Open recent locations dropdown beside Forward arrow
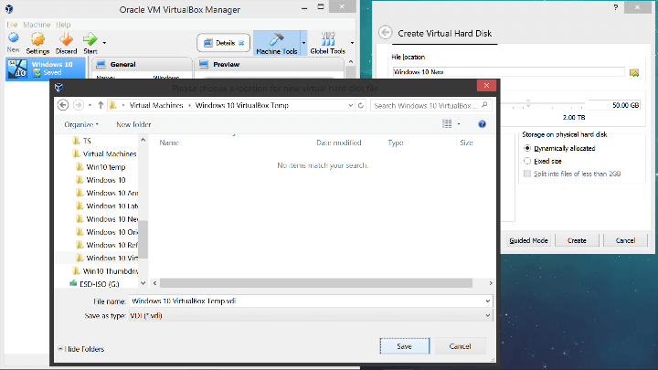Screen dimensions: 658x370 coord(90,105)
